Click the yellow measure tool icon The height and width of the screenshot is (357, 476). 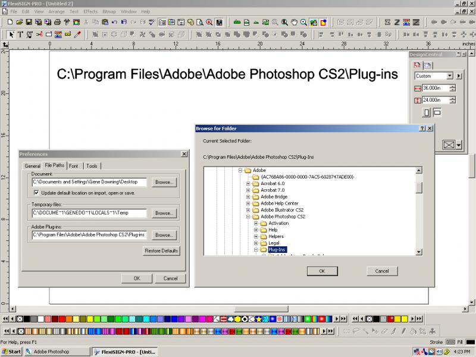(68, 35)
